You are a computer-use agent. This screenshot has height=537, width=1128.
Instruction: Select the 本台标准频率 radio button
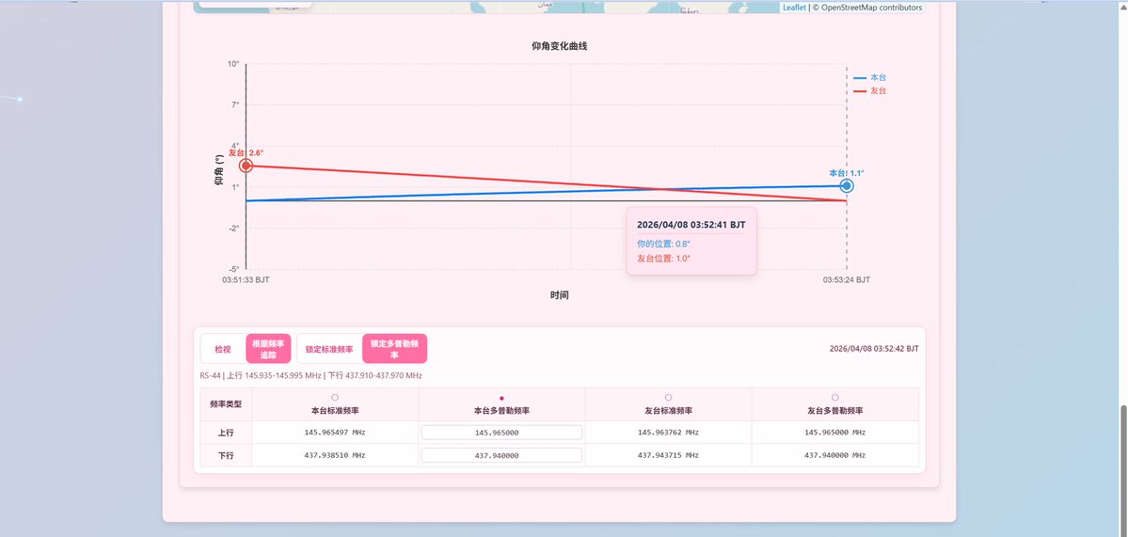[x=335, y=398]
